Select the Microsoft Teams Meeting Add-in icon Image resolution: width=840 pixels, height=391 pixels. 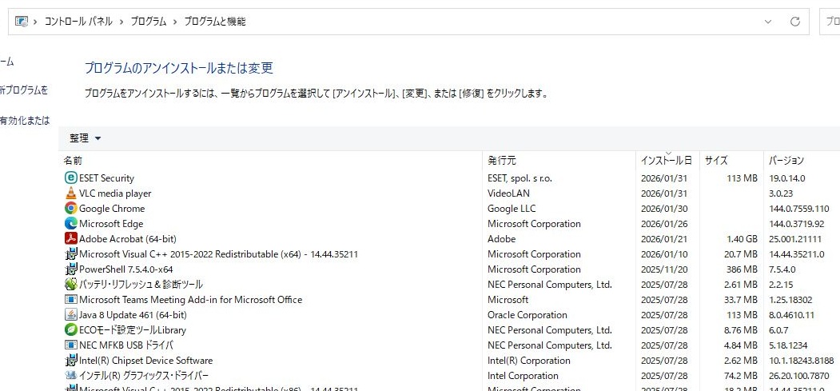pos(70,300)
